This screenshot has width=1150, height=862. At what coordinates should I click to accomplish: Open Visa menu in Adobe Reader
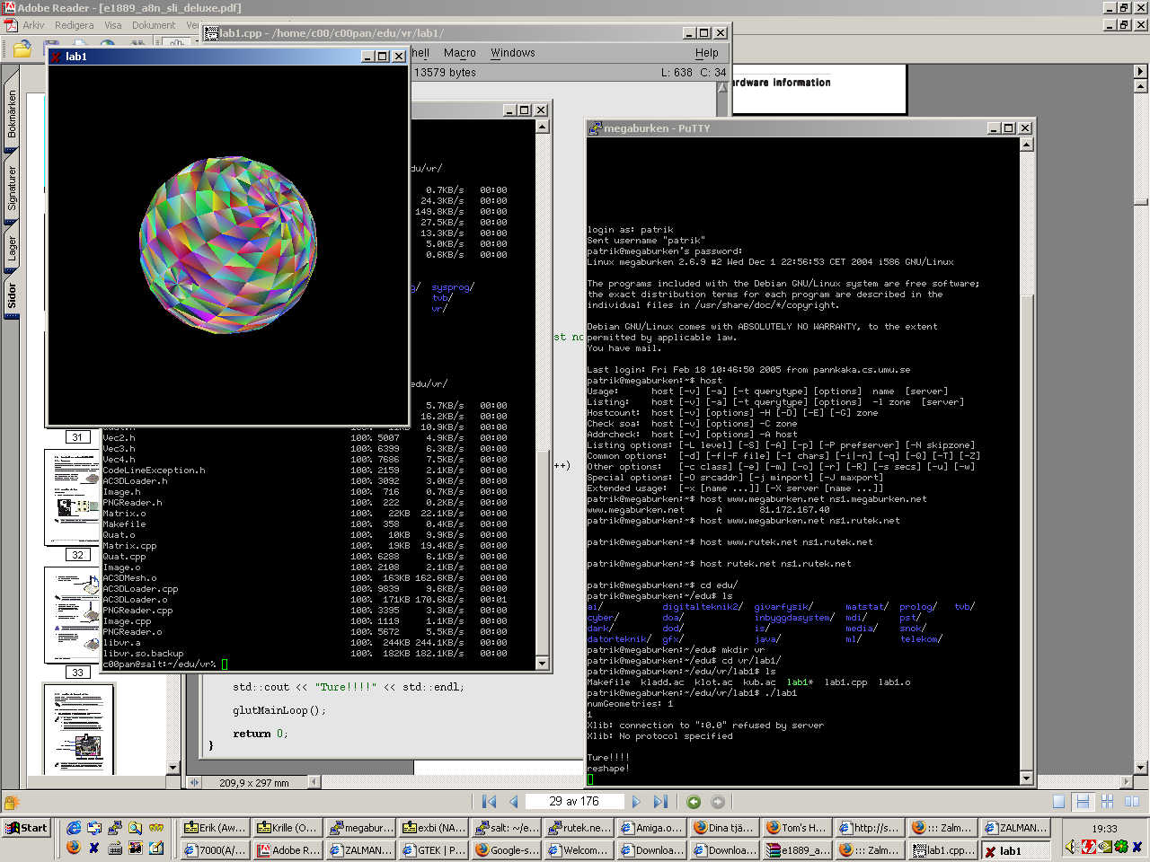pos(113,25)
